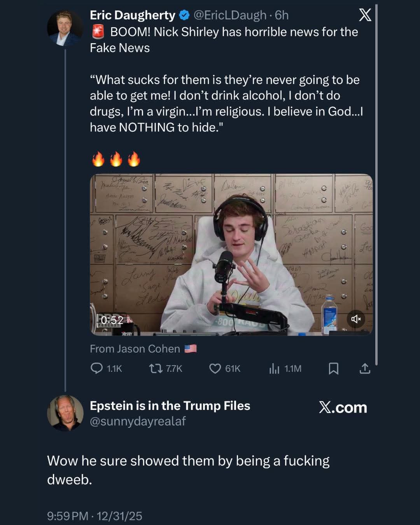The width and height of the screenshot is (420, 525).
Task: Click the repost arrows icon
Action: 156,368
